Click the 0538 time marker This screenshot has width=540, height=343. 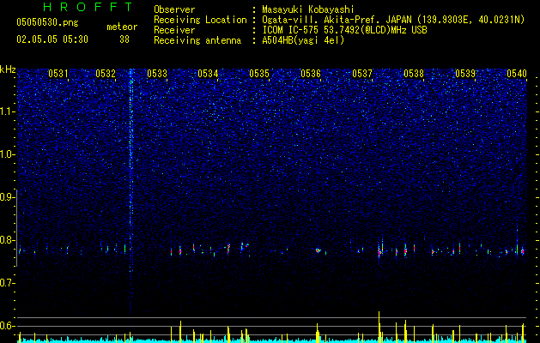[x=414, y=74]
